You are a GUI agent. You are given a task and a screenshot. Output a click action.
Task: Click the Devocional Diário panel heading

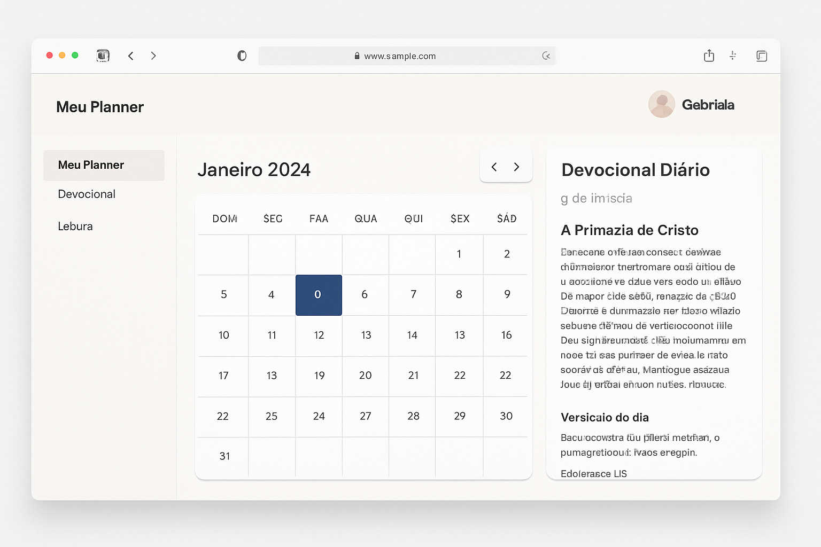tap(636, 170)
